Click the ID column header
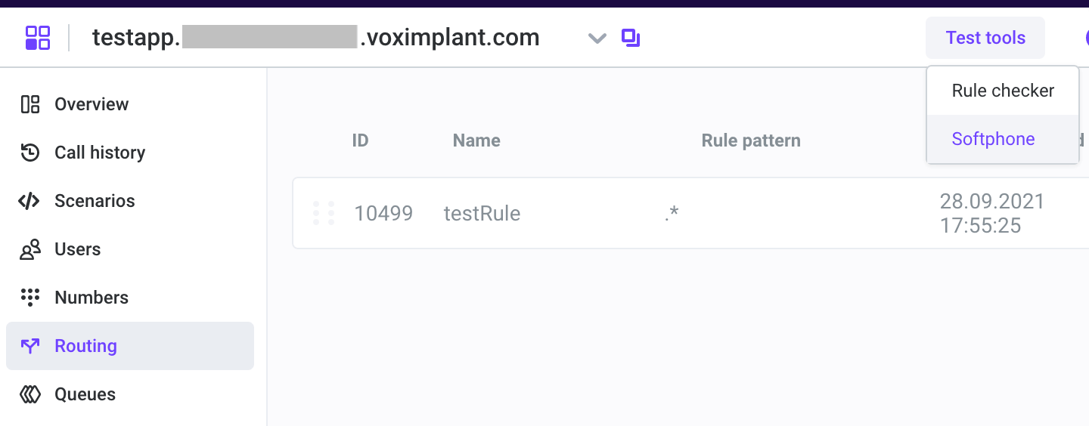This screenshot has width=1089, height=426. pyautogui.click(x=360, y=140)
